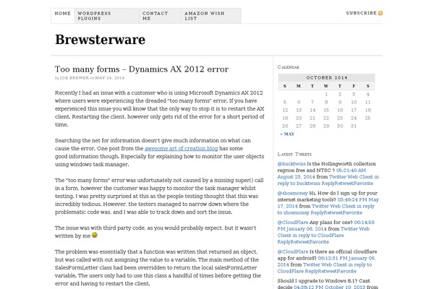Click calendar day 7

pyautogui.click(x=312, y=102)
